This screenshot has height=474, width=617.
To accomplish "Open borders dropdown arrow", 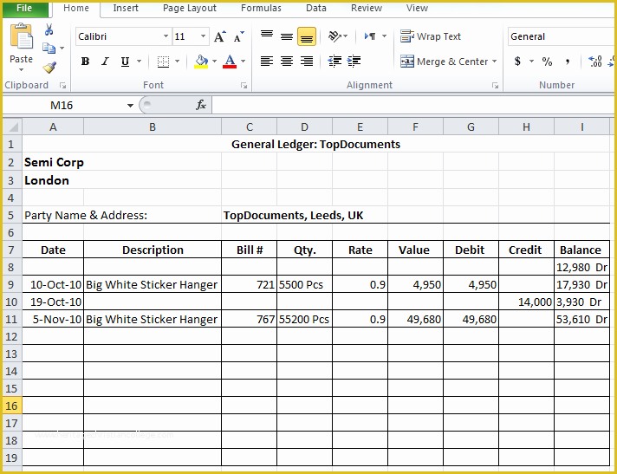I will click(x=177, y=62).
